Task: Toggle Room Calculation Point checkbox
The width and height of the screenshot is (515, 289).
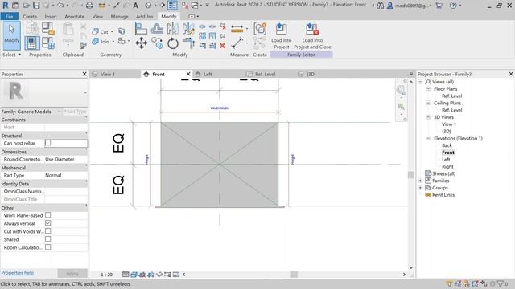Action: tap(48, 247)
